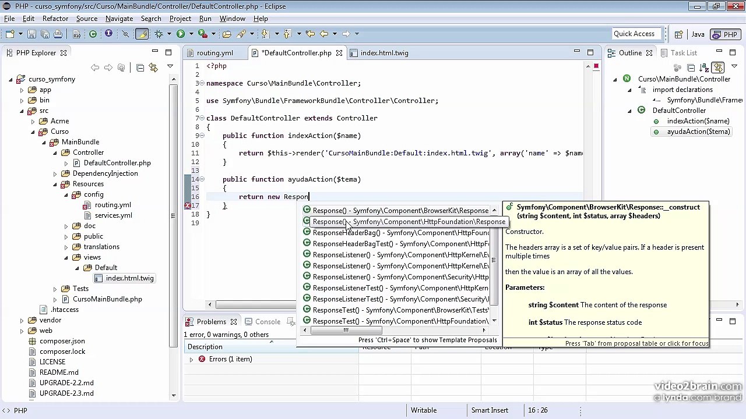Click the Run External Tools icon

point(202,34)
